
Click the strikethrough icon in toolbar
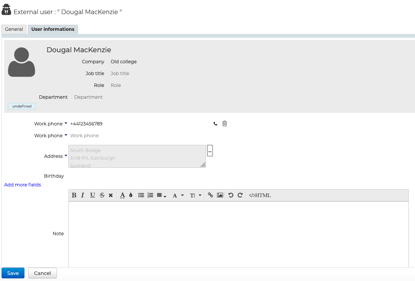pyautogui.click(x=102, y=195)
